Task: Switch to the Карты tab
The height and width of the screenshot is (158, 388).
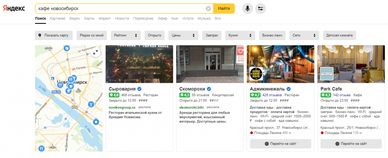Action: (x=89, y=19)
